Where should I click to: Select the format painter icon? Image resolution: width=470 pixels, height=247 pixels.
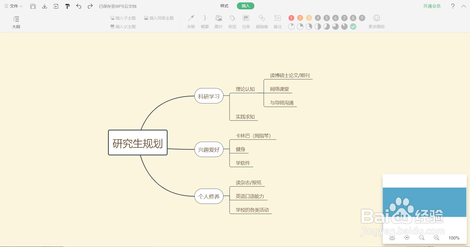[x=67, y=6]
